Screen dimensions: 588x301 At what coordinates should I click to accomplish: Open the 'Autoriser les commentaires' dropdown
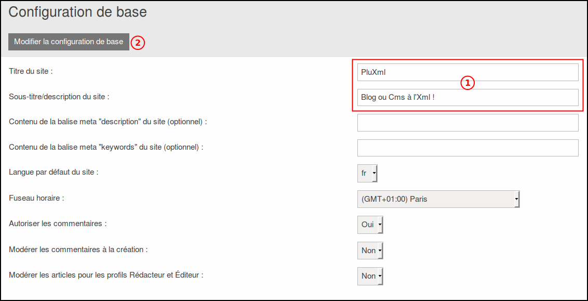[x=370, y=225]
